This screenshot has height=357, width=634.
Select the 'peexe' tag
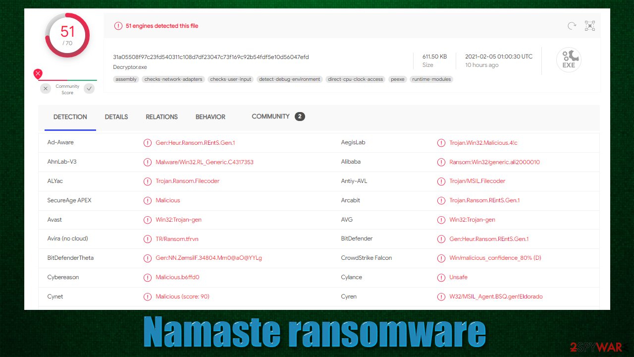click(x=398, y=79)
